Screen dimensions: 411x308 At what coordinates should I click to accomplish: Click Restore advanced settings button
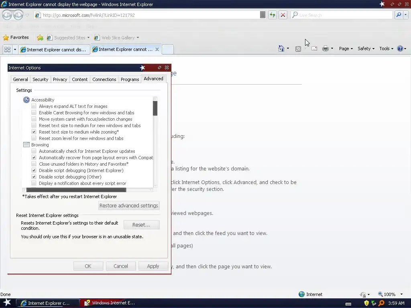[129, 206]
